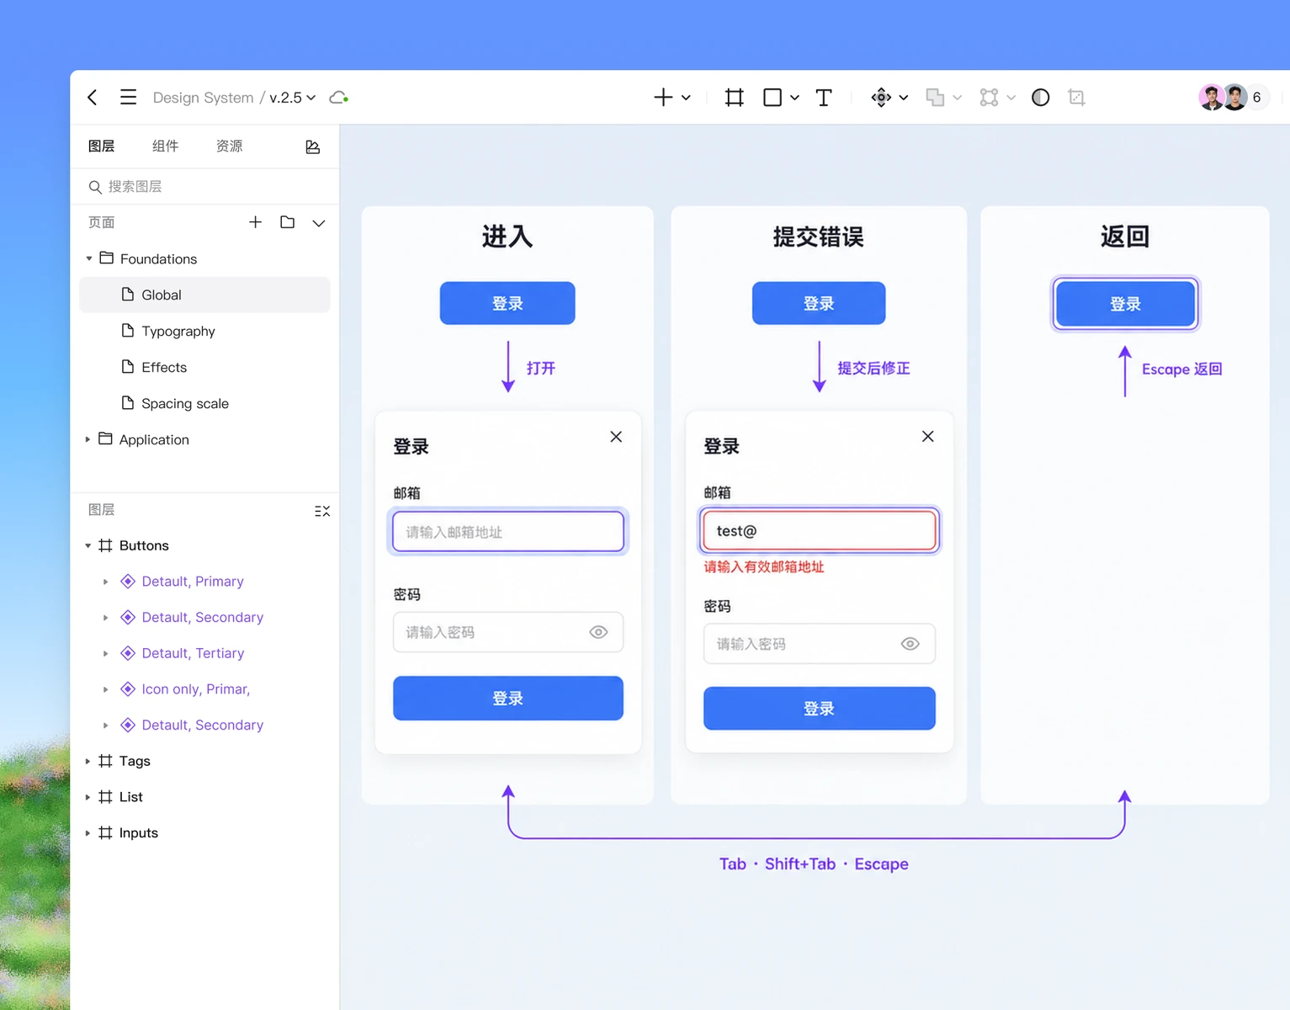Click the image icon beside the 资源 tab

coord(313,147)
